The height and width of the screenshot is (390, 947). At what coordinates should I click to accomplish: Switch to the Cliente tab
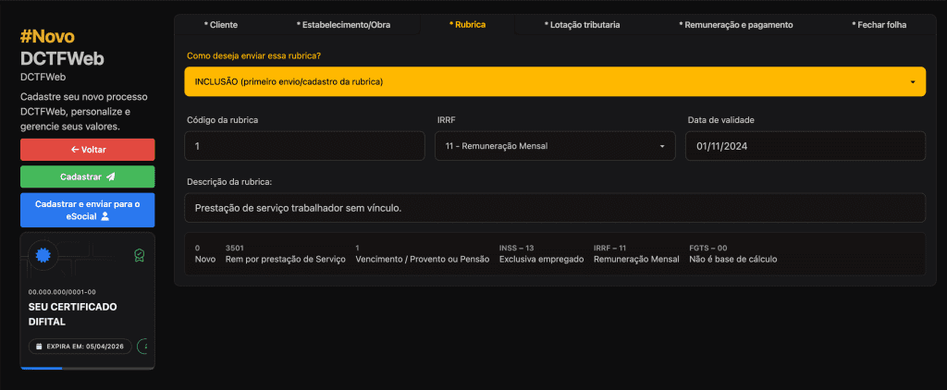pos(220,25)
